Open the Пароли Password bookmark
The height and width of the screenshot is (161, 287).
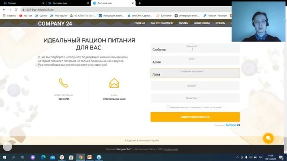click(x=215, y=16)
